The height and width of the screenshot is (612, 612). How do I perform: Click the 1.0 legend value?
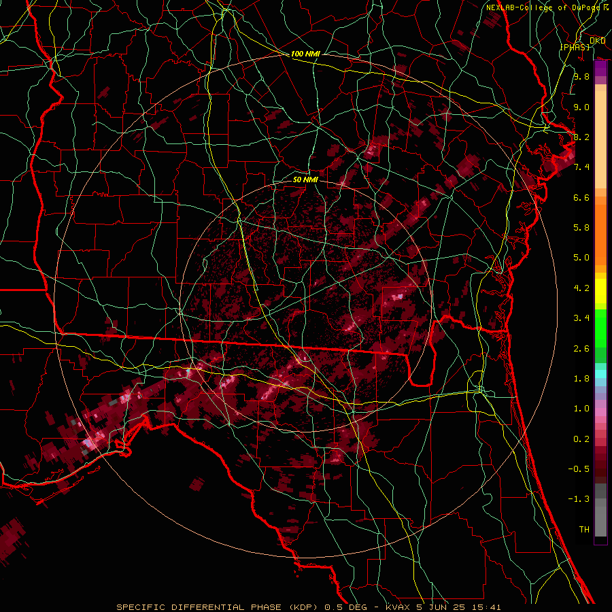tap(581, 409)
